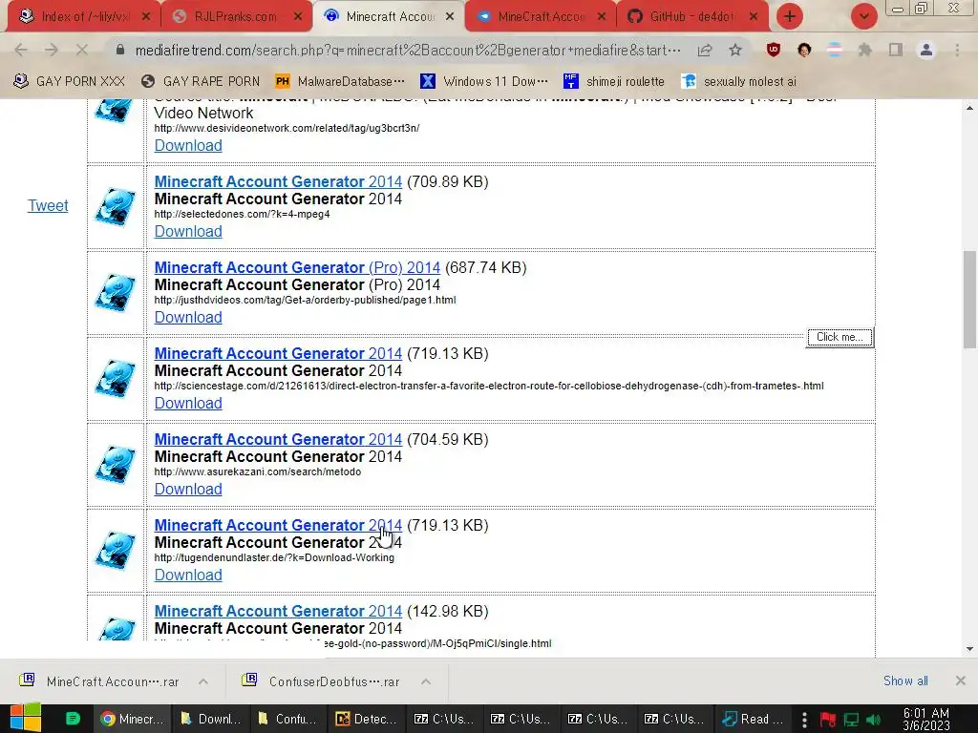Switch to the Index of /~lily tab
Image resolution: width=978 pixels, height=733 pixels.
pyautogui.click(x=84, y=17)
